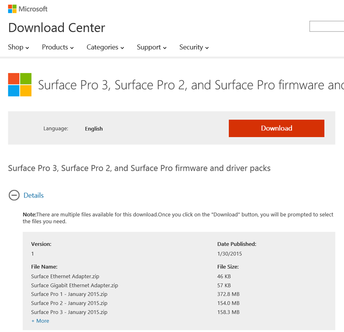This screenshot has height=332, width=344.
Task: Open the Shop dropdown menu
Action: click(19, 47)
